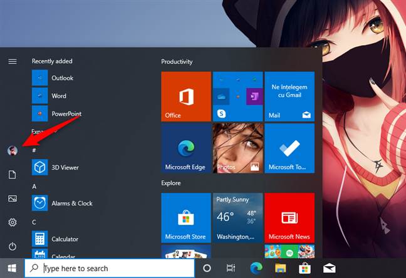Open OneDrive in the Office apps tile
The height and width of the screenshot is (278, 406).
221,96
